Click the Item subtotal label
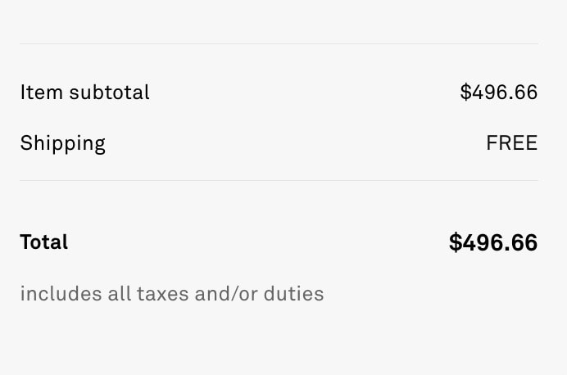 click(x=84, y=93)
